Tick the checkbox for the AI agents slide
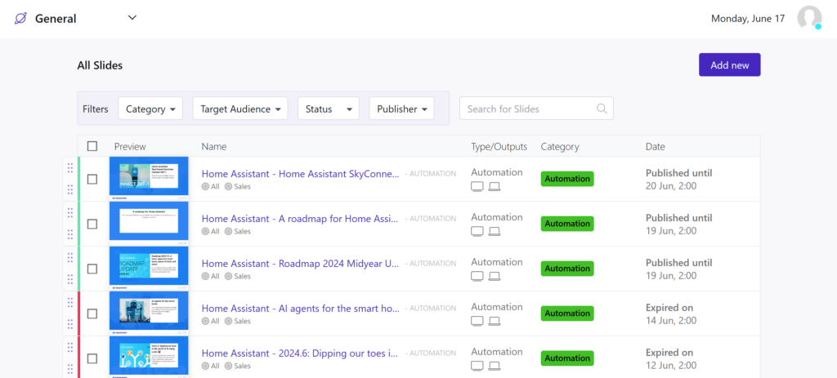 click(92, 314)
